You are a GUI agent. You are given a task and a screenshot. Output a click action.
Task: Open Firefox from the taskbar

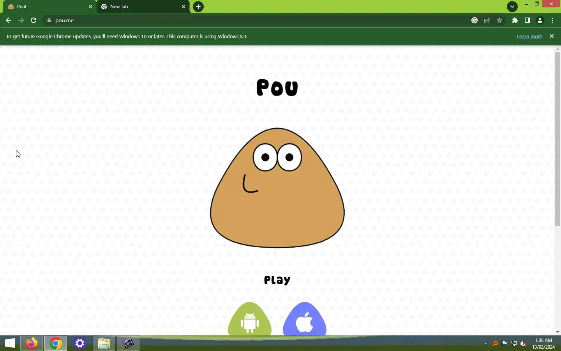point(32,343)
